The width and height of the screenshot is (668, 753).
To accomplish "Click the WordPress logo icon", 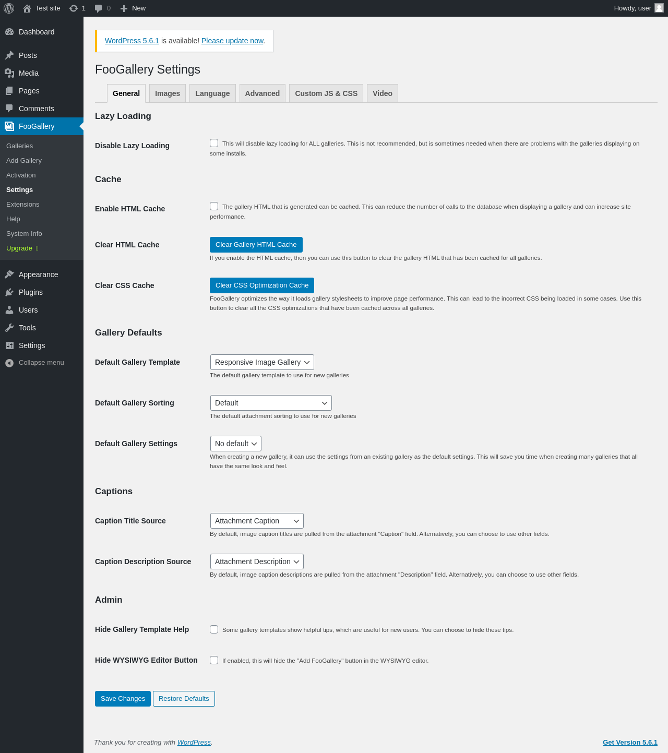I will pyautogui.click(x=9, y=8).
